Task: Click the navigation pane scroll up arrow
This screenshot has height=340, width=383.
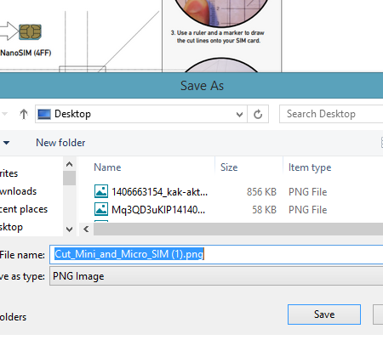Action: pos(69,164)
